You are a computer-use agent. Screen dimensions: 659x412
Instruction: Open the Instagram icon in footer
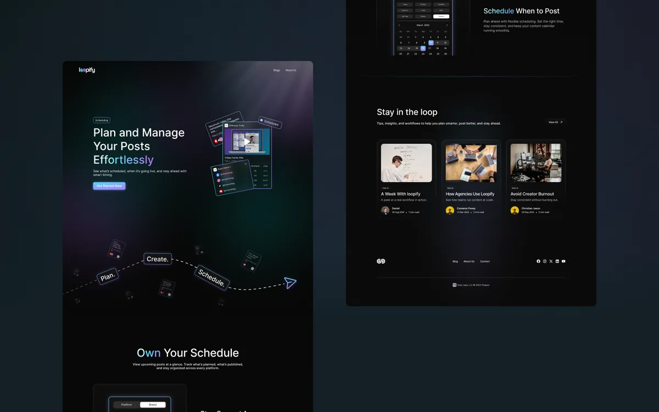545,261
